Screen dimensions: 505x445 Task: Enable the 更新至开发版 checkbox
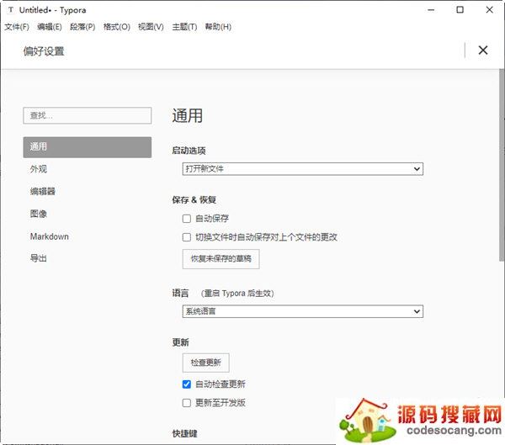pos(187,403)
